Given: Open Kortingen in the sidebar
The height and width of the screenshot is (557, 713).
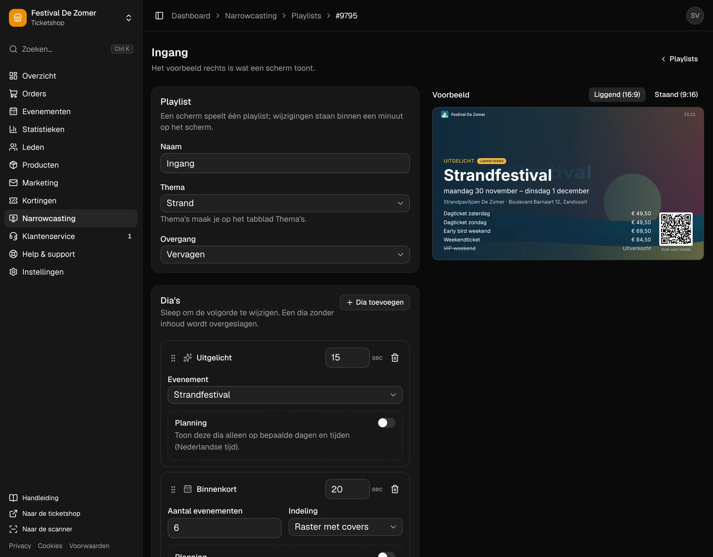Looking at the screenshot, I should [x=71, y=201].
